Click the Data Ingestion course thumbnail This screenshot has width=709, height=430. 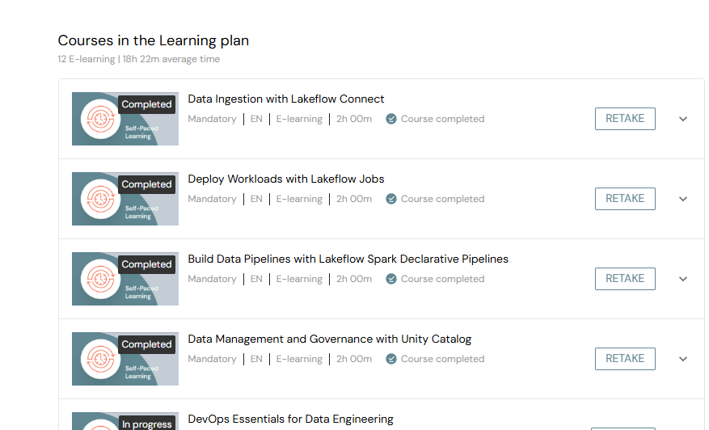click(124, 119)
